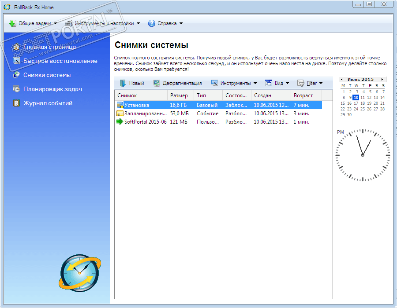
Task: Select day 30 in the calendar
Action: tap(349, 114)
